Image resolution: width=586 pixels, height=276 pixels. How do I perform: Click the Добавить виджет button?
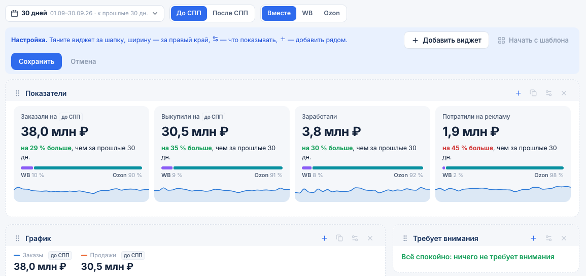pyautogui.click(x=446, y=41)
